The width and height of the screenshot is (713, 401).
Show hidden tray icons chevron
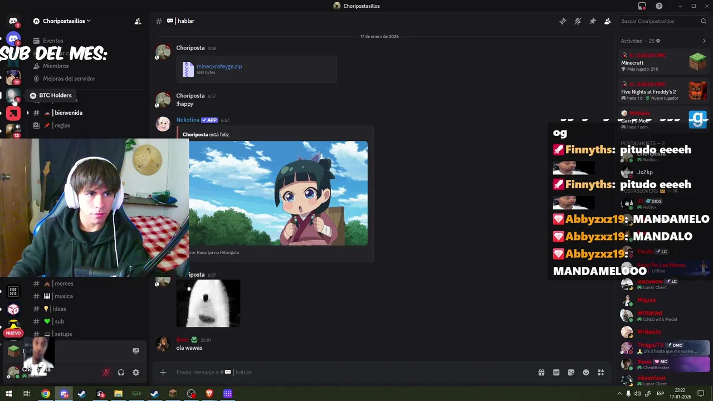tap(619, 394)
